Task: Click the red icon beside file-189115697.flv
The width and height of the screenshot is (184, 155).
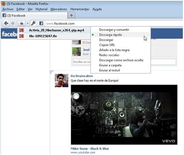Action: point(21,36)
